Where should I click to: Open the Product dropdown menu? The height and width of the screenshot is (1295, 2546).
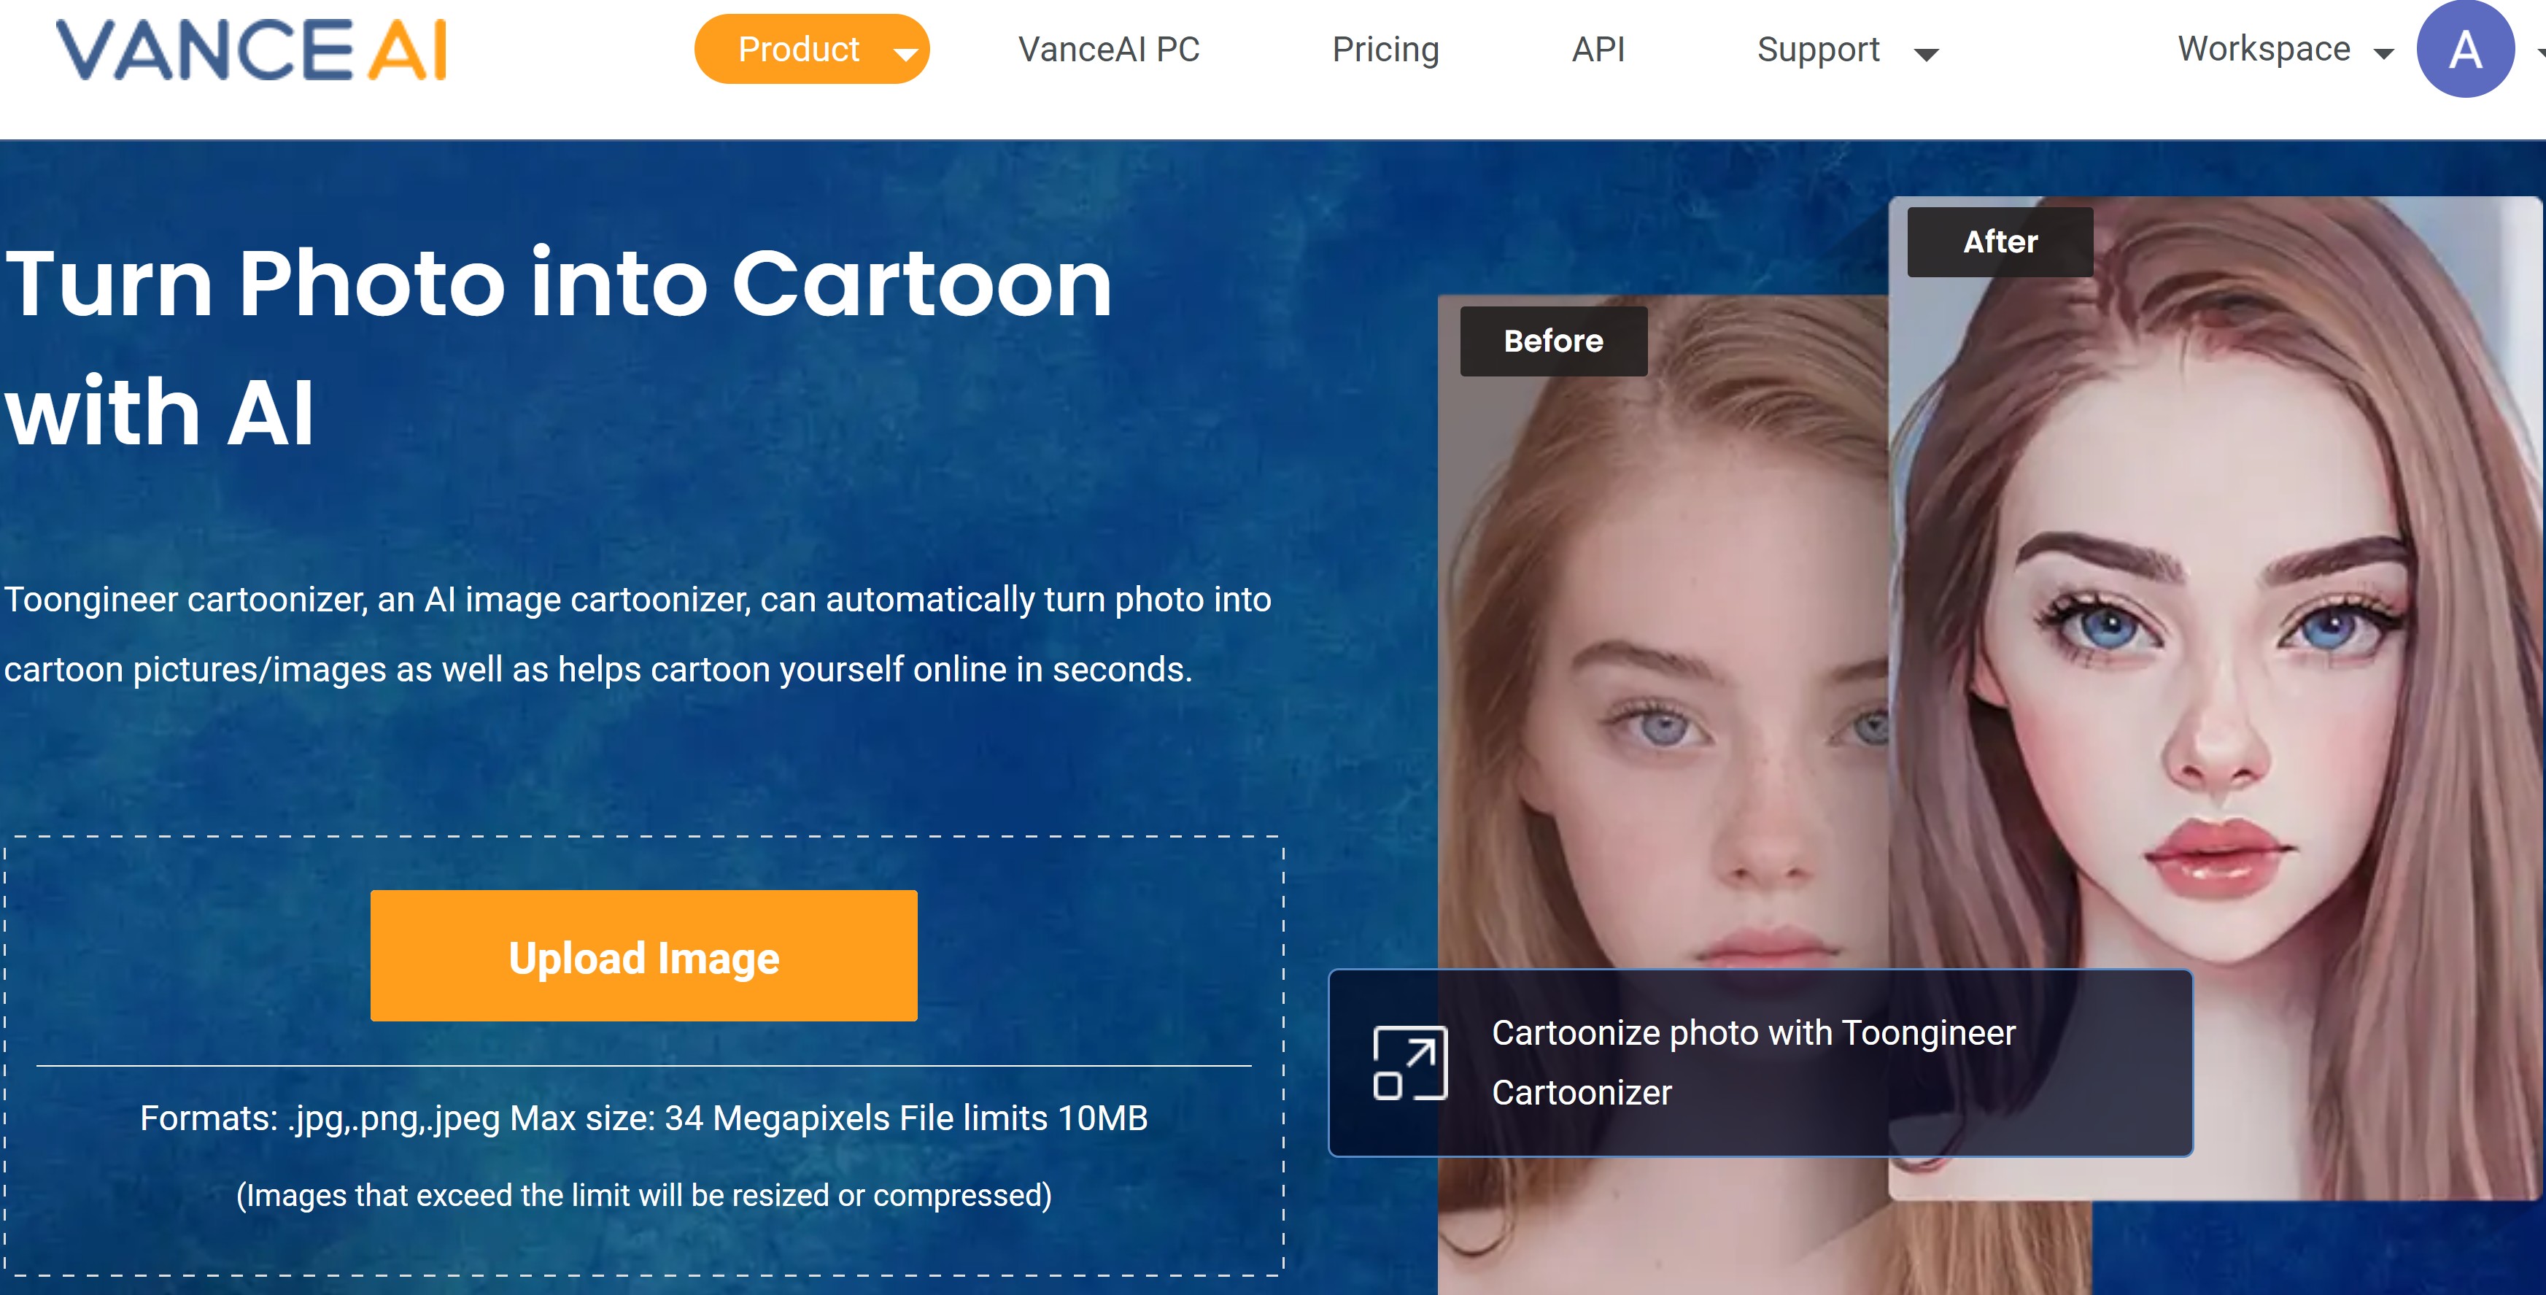[x=811, y=50]
